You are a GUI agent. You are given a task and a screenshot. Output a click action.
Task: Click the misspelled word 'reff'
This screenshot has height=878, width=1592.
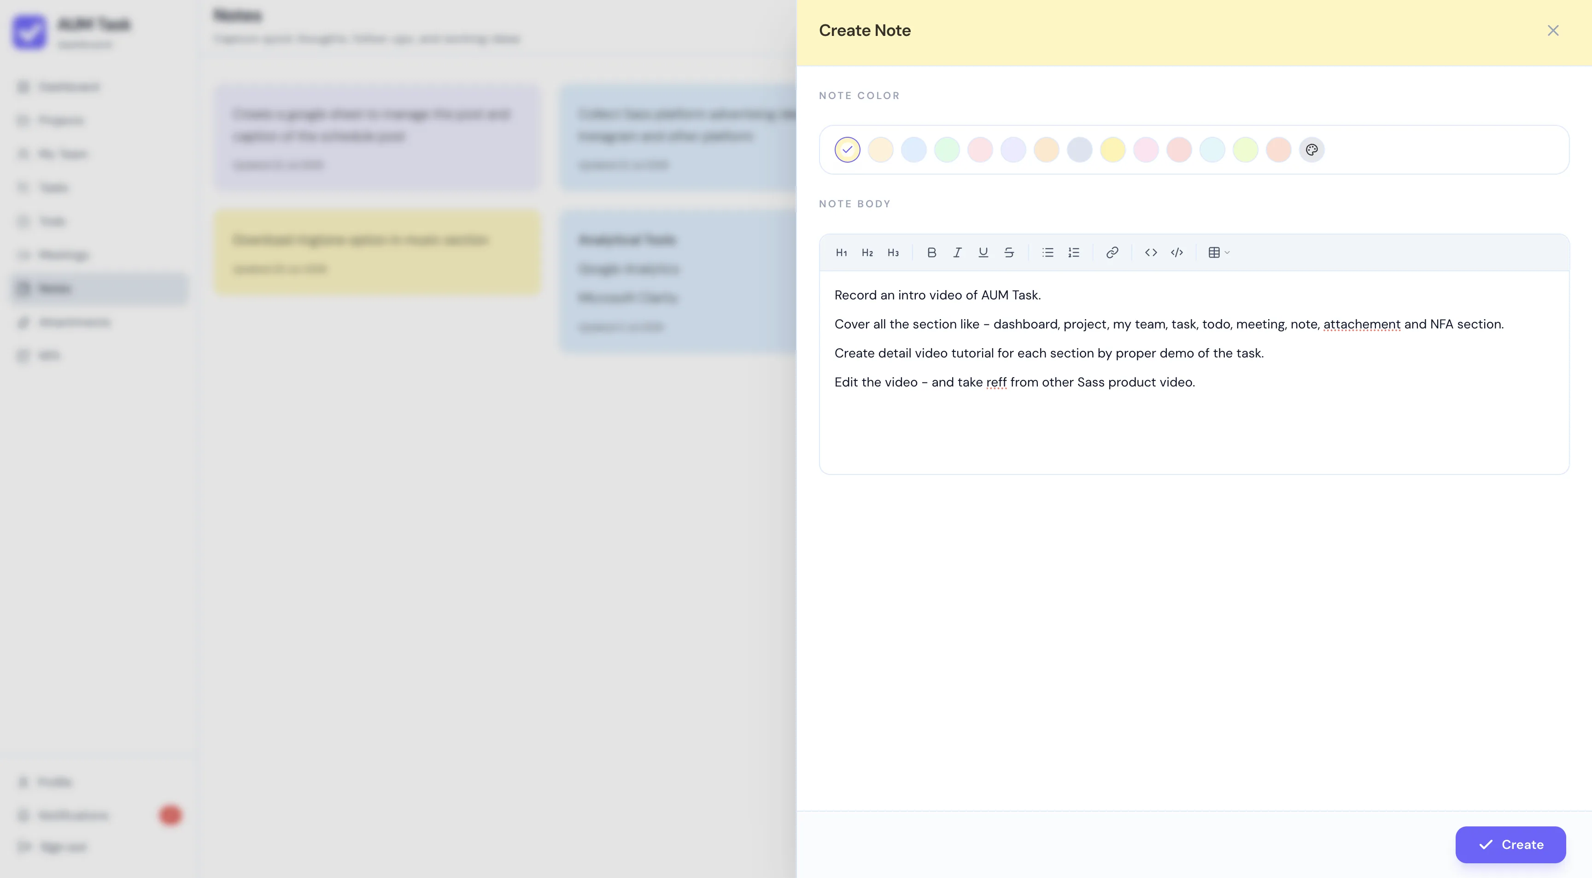[x=996, y=382]
